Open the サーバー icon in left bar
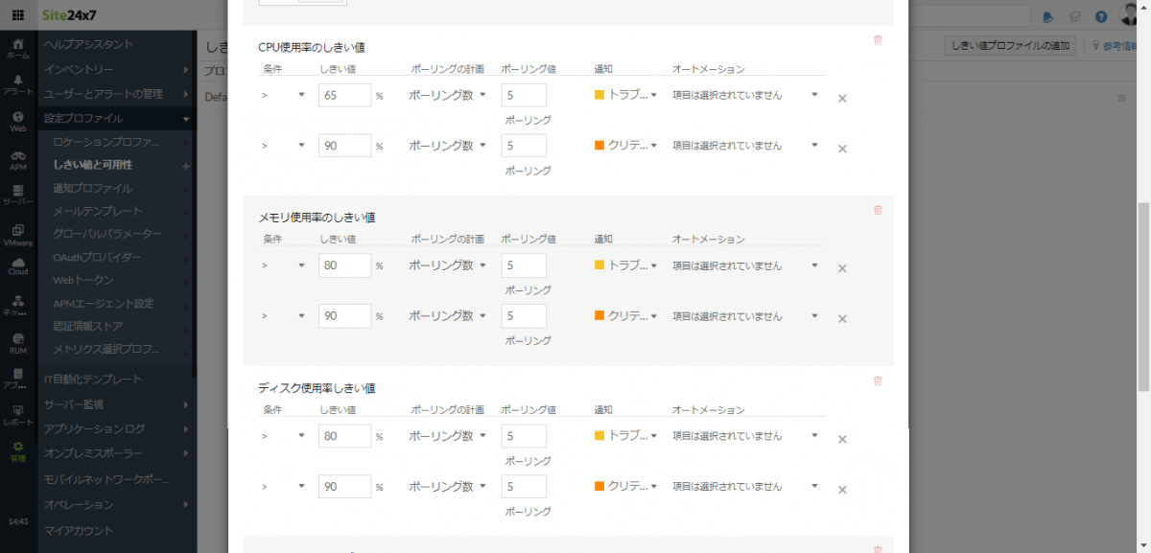The width and height of the screenshot is (1151, 553). point(18,196)
